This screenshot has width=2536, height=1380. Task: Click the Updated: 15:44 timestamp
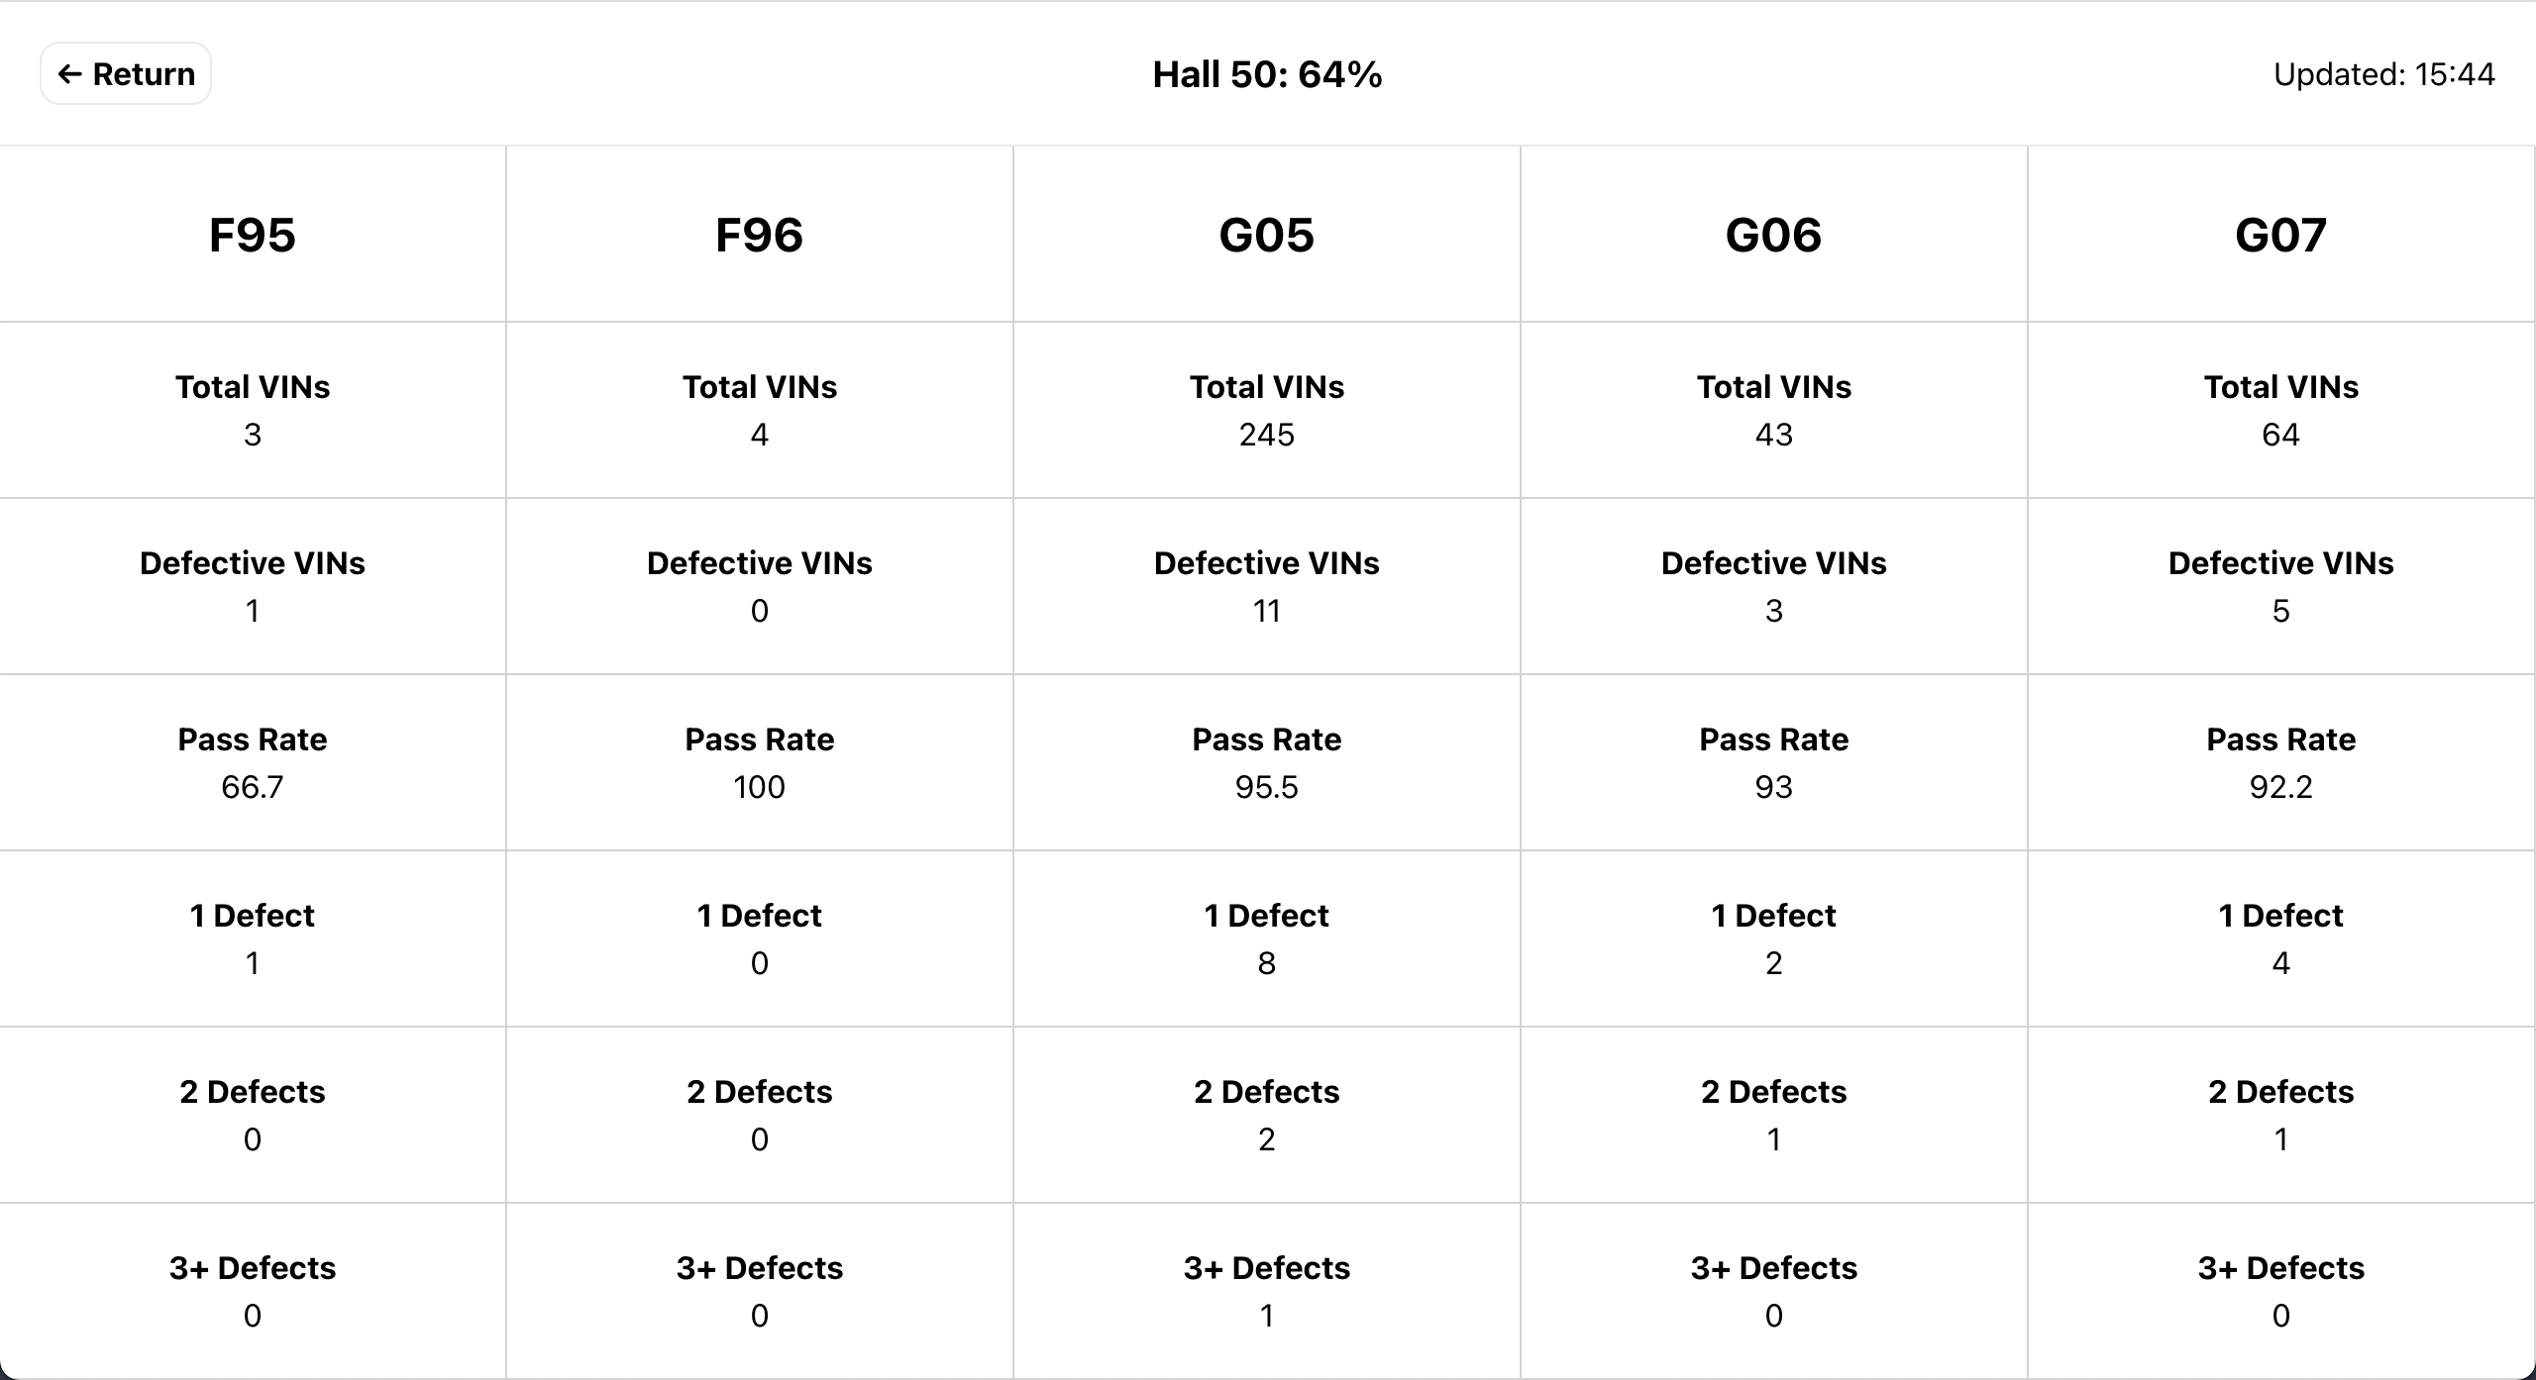2383,74
